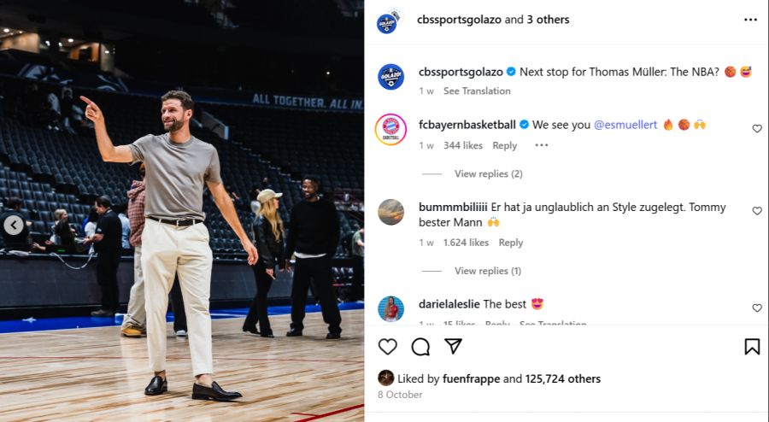View the 344 likes list
The width and height of the screenshot is (769, 422).
[x=463, y=145]
